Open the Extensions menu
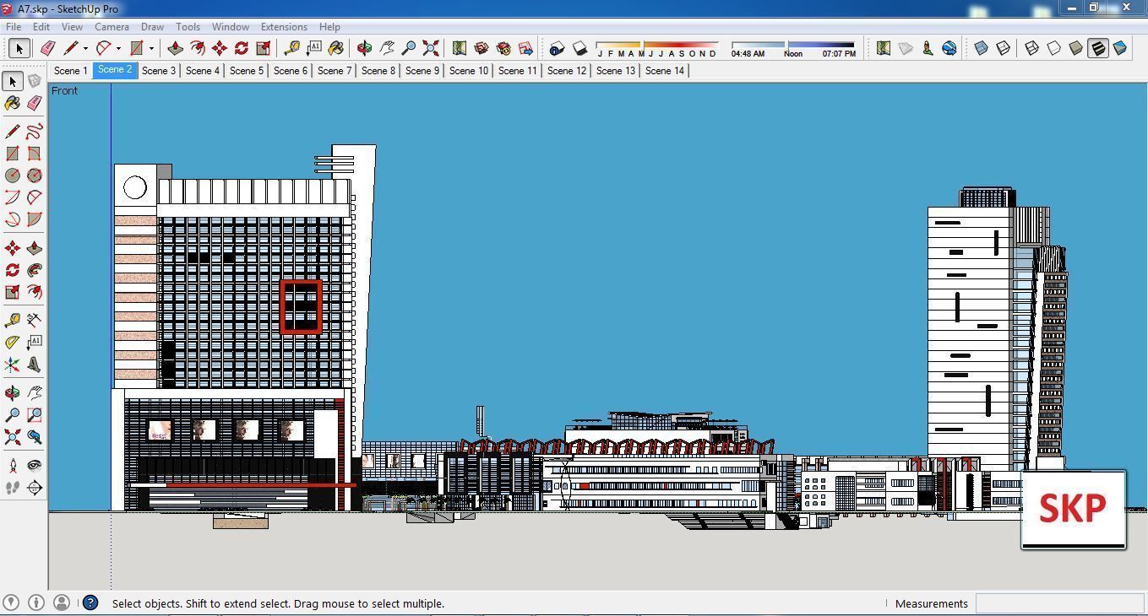1148x616 pixels. tap(284, 27)
